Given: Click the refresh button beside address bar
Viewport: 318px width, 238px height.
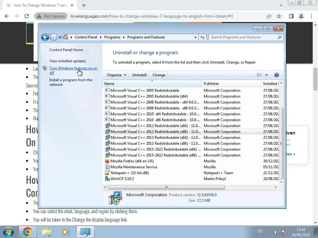Looking at the screenshot, I should coord(202,37).
